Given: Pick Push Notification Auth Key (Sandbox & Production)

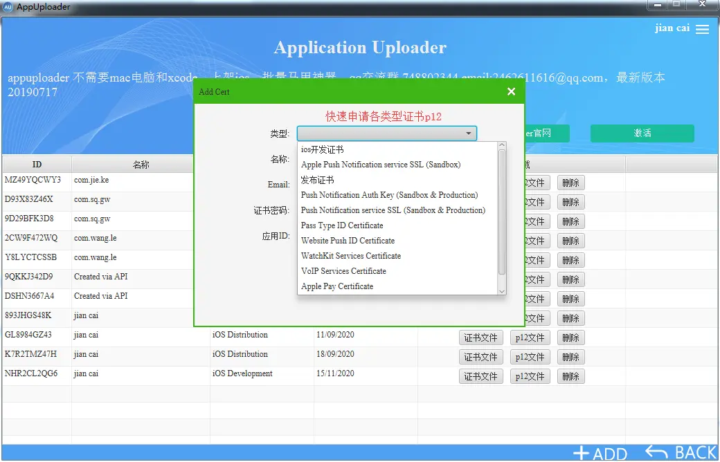Looking at the screenshot, I should pos(397,195).
